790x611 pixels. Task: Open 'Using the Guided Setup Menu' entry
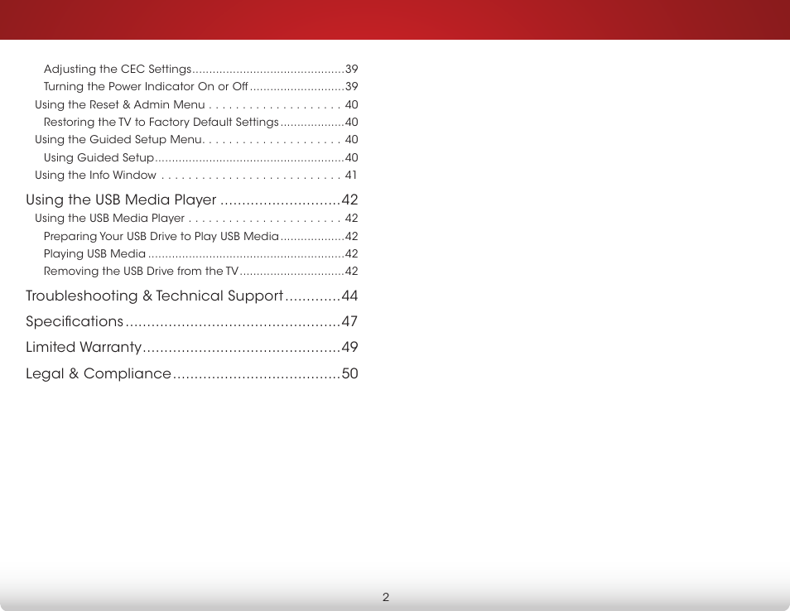click(196, 140)
